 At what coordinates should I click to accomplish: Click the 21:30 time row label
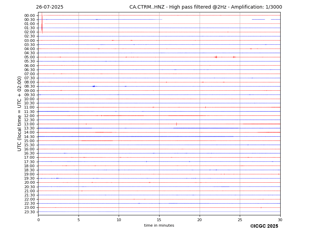coord(30,195)
